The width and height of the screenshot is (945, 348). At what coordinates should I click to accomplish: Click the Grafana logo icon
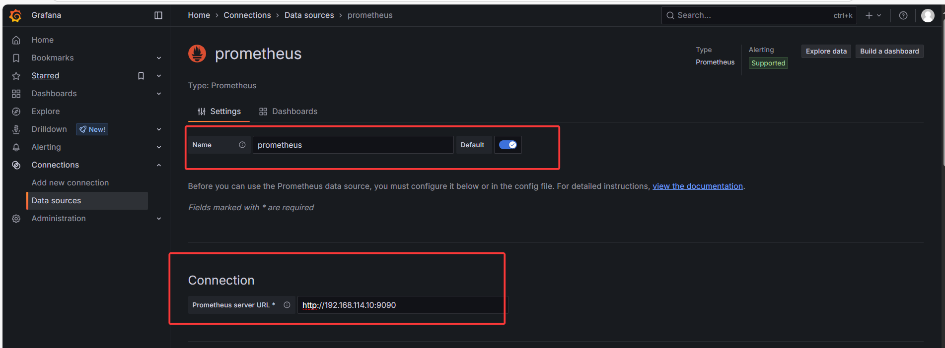point(16,16)
